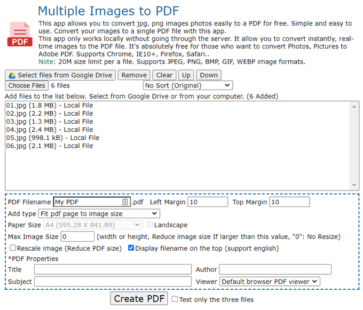Image resolution: width=363 pixels, height=310 pixels.
Task: Toggle Rescale image (Reduce PDF size) checkbox
Action: (13, 248)
